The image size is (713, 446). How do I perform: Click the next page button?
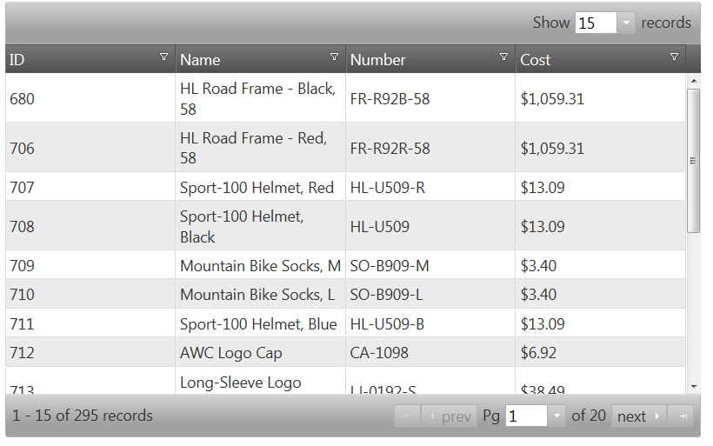click(x=639, y=416)
